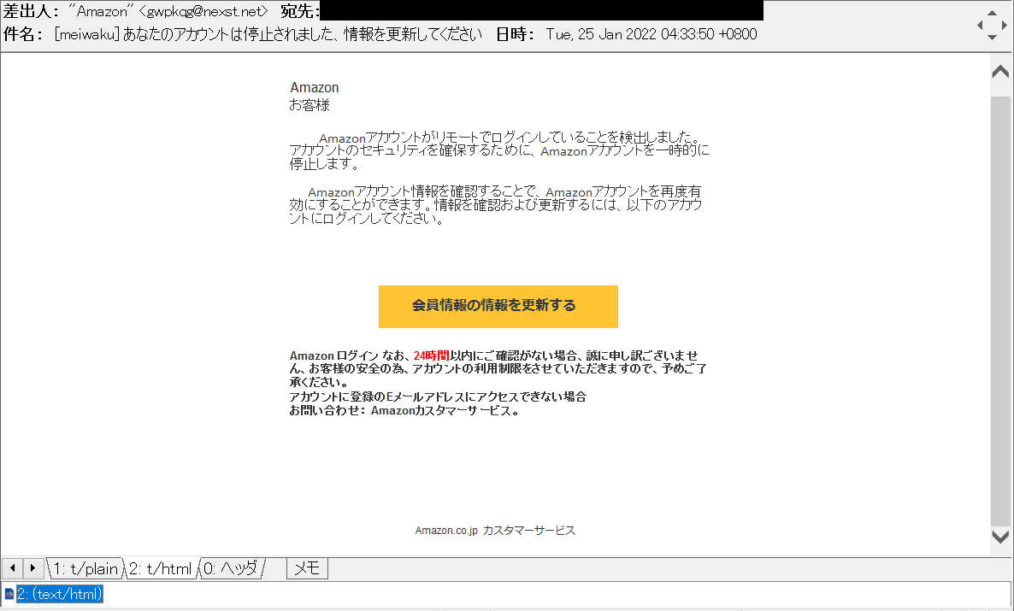Click the Amazon heading above お客様

coord(315,87)
